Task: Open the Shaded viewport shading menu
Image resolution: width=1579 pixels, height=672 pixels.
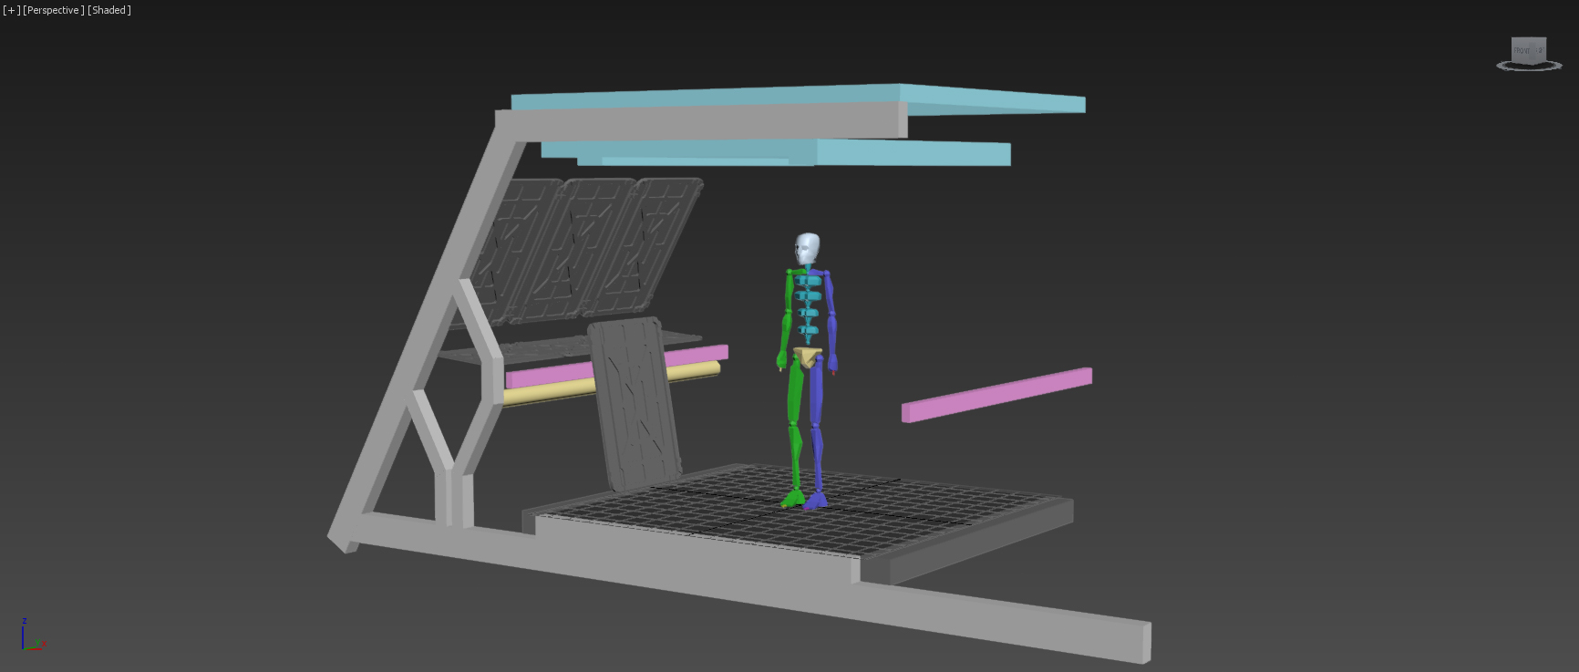Action: (109, 10)
